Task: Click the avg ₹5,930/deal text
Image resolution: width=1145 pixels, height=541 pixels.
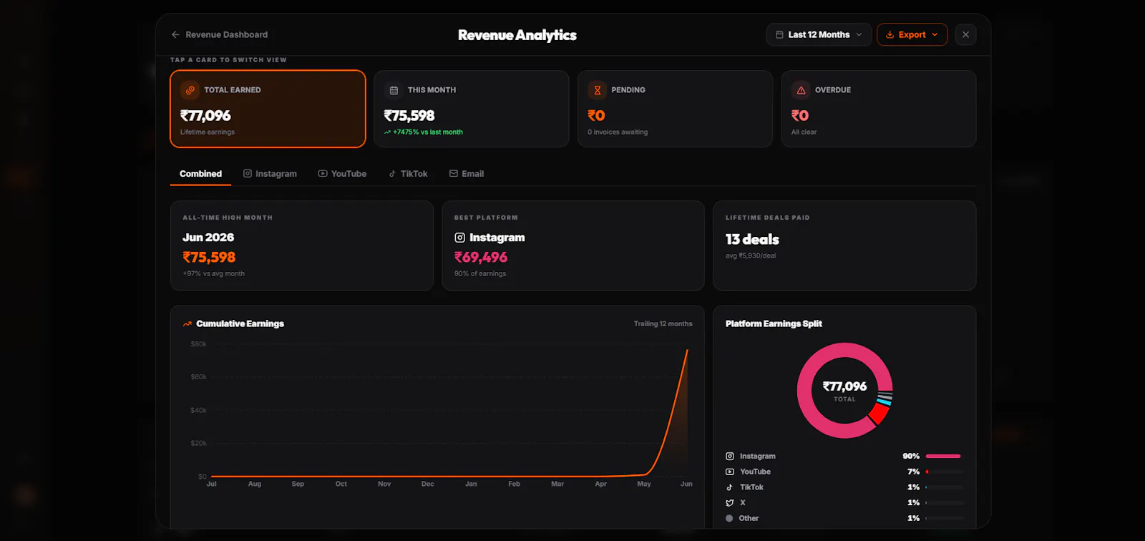Action: 751,255
